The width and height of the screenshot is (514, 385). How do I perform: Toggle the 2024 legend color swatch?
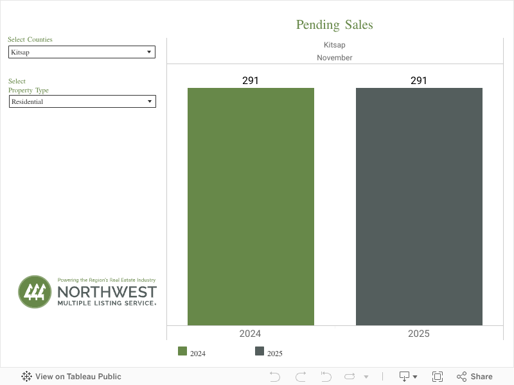point(182,351)
